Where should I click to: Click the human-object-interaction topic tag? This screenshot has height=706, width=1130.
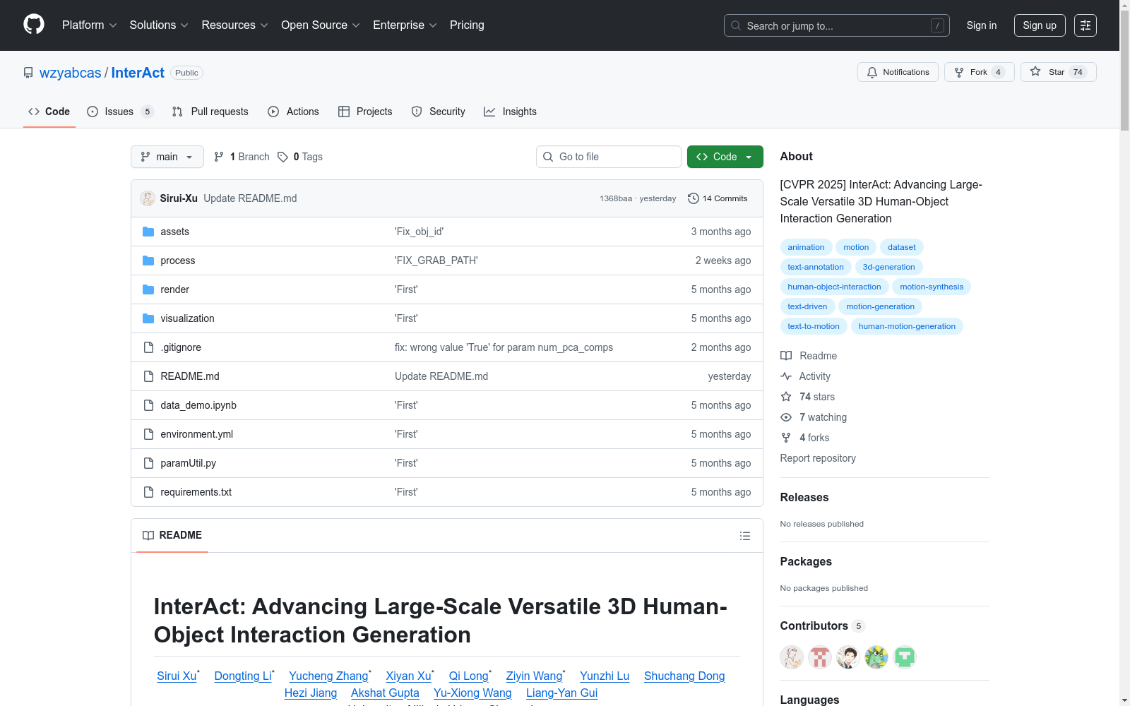click(x=835, y=287)
